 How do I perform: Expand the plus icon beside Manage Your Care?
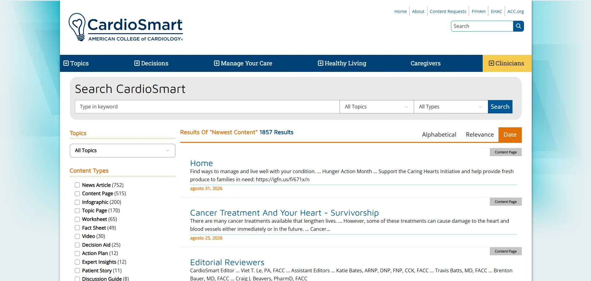click(x=217, y=63)
